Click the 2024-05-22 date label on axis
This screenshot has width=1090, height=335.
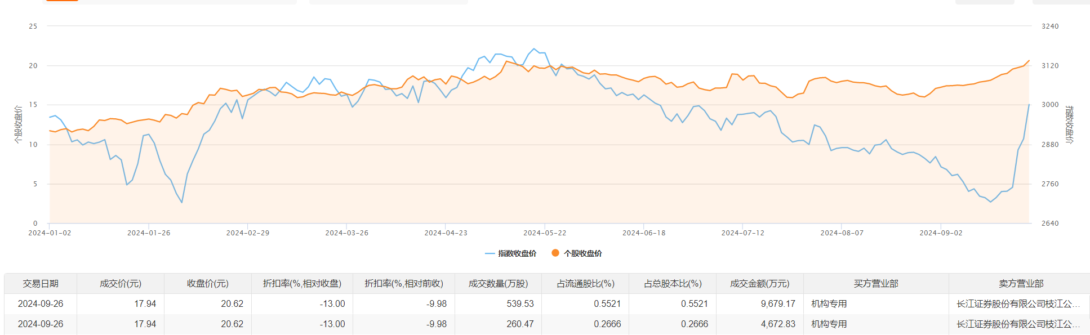[545, 233]
